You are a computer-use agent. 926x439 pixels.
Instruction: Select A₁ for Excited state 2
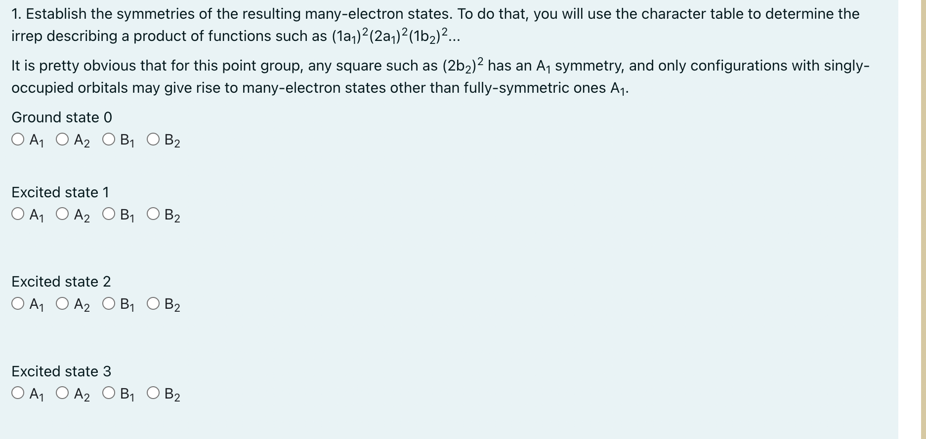(18, 304)
